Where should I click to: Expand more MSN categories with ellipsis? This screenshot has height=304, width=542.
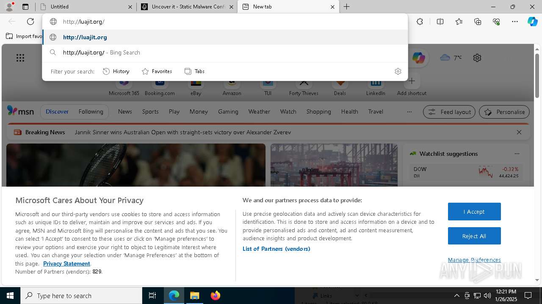(409, 112)
